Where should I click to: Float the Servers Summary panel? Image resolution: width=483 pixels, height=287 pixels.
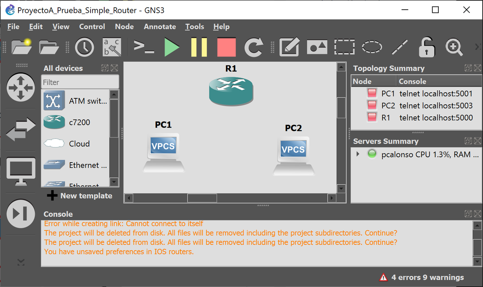click(x=468, y=140)
